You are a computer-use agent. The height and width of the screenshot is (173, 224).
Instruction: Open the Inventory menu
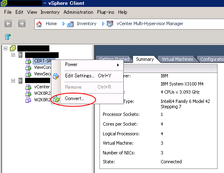(50, 12)
